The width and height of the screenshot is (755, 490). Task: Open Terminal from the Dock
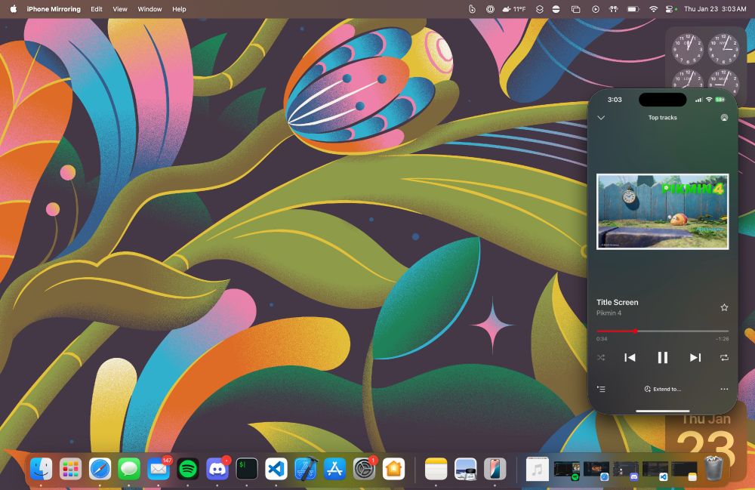pos(247,469)
